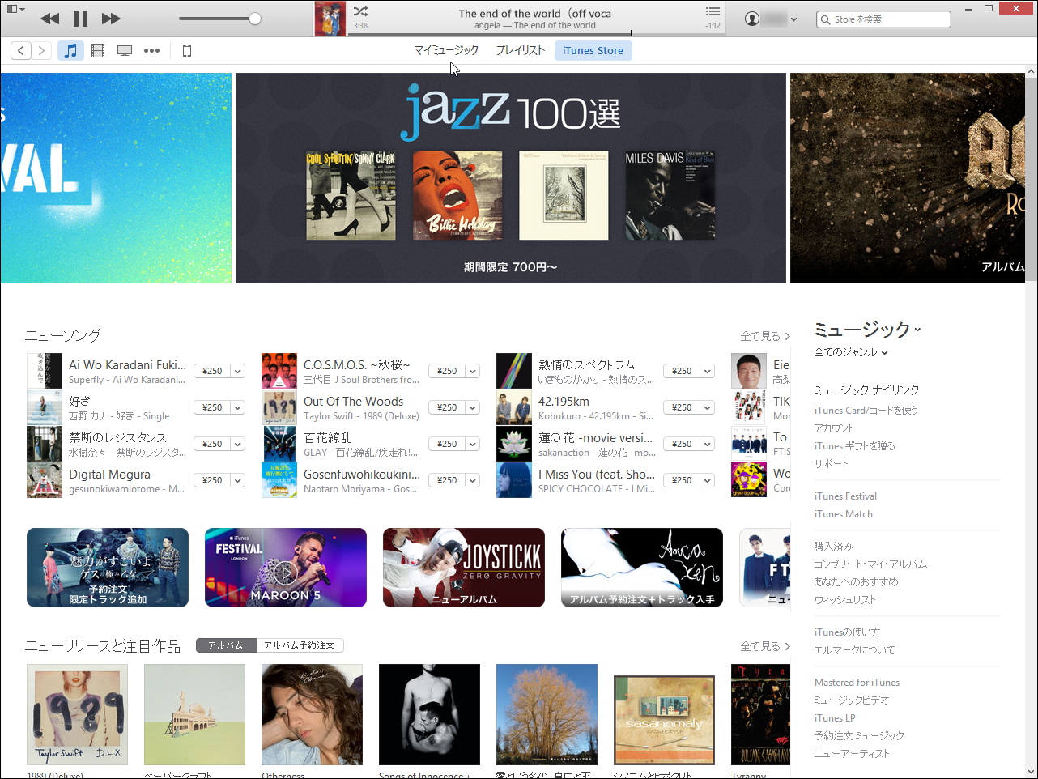Select the Music section icon

click(x=70, y=50)
